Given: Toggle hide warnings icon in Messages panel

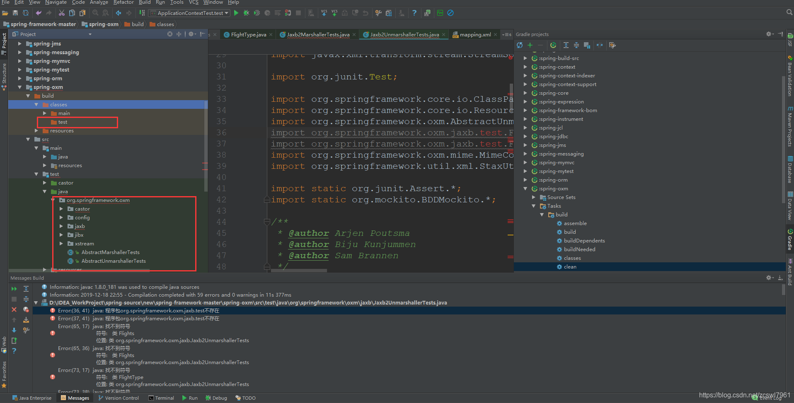Looking at the screenshot, I should coord(26,309).
